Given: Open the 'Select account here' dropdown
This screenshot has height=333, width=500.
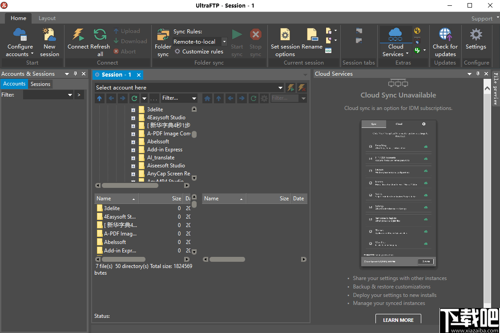Looking at the screenshot, I should point(280,88).
